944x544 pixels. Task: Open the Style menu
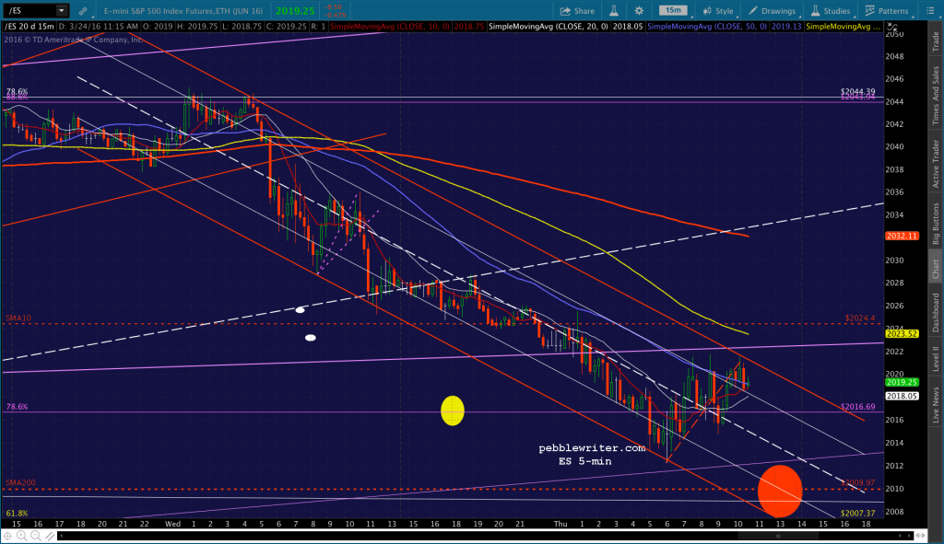[x=717, y=11]
